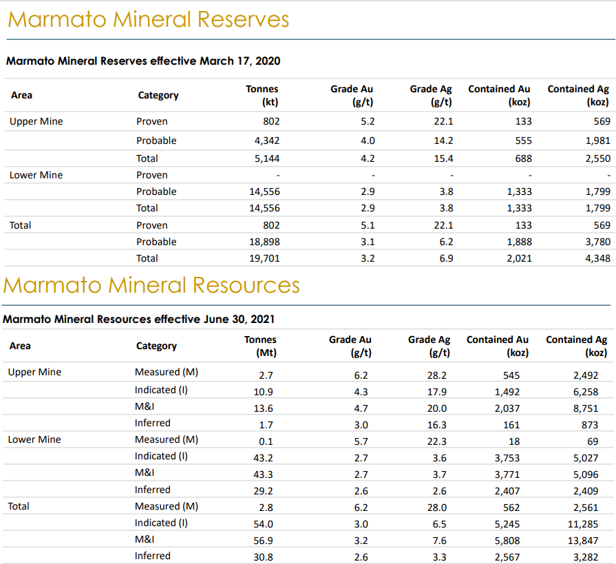Select tonnes value 5,144 for Upper Mine total
The width and height of the screenshot is (616, 564).
coord(267,159)
